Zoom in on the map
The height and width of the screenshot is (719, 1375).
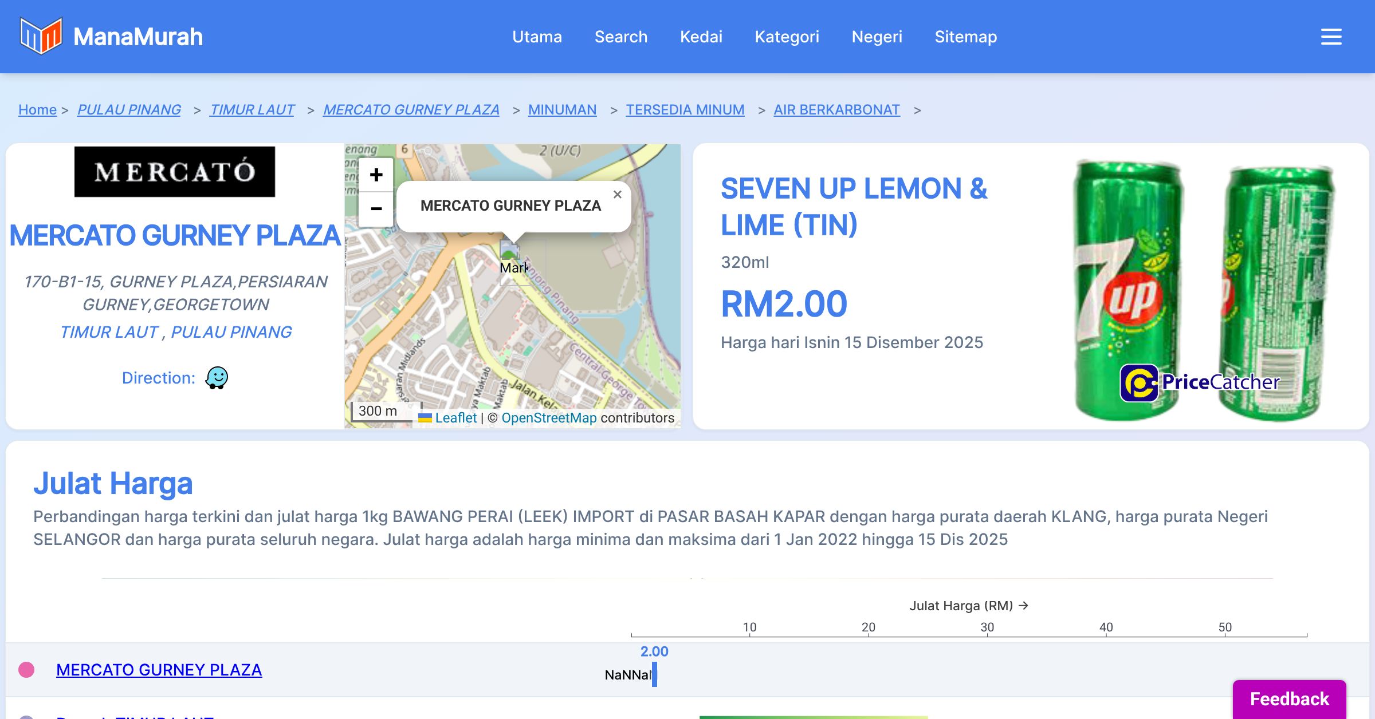[376, 175]
